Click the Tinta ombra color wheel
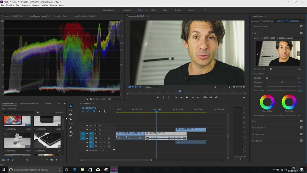This screenshot has height=173, width=307. [x=267, y=102]
